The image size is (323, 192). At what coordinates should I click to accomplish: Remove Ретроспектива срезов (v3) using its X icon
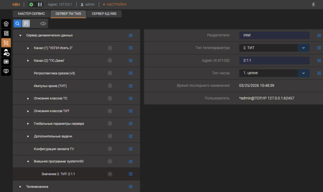[110, 73]
